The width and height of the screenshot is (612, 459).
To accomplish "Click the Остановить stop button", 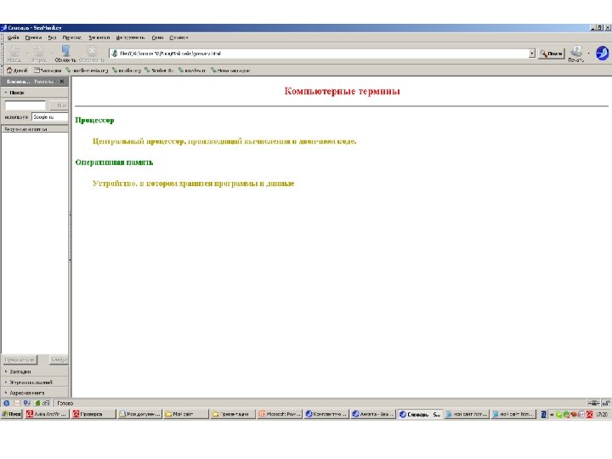I will tap(92, 54).
